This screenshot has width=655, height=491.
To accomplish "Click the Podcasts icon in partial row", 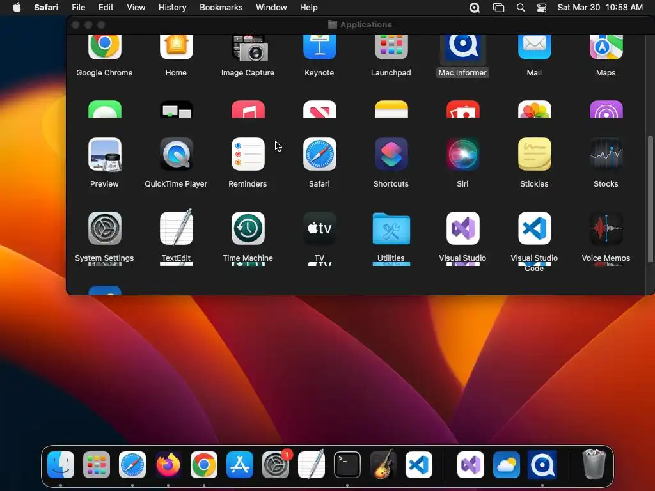I will click(x=606, y=109).
